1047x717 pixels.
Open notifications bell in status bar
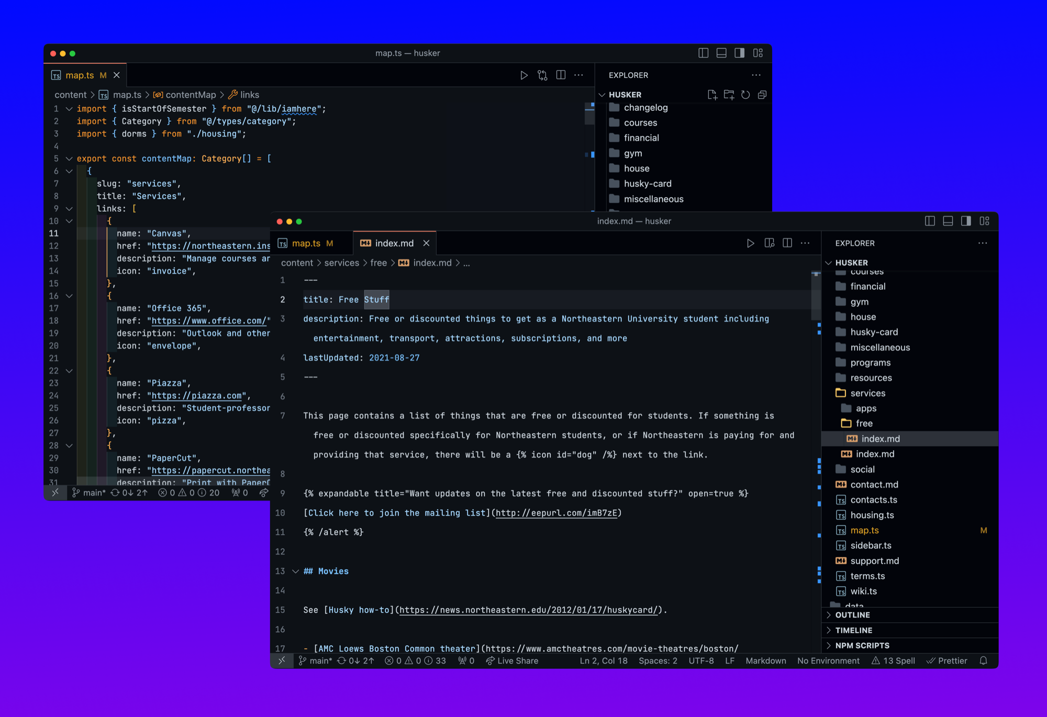click(983, 661)
